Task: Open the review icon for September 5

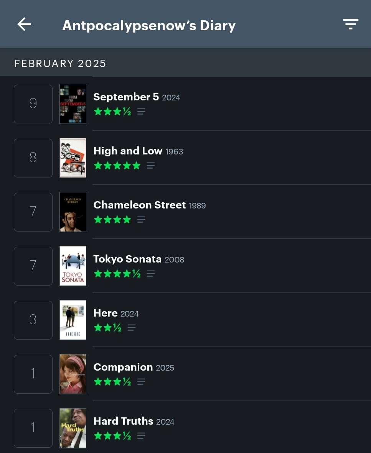Action: click(x=141, y=112)
